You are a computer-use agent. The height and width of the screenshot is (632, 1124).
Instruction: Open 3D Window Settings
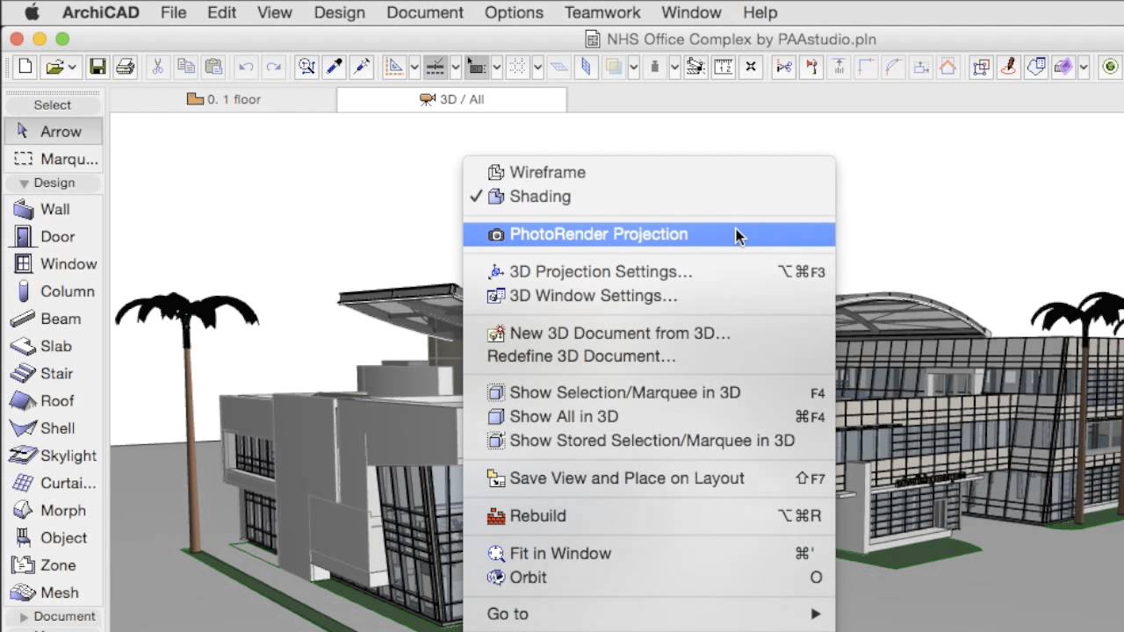[649, 296]
